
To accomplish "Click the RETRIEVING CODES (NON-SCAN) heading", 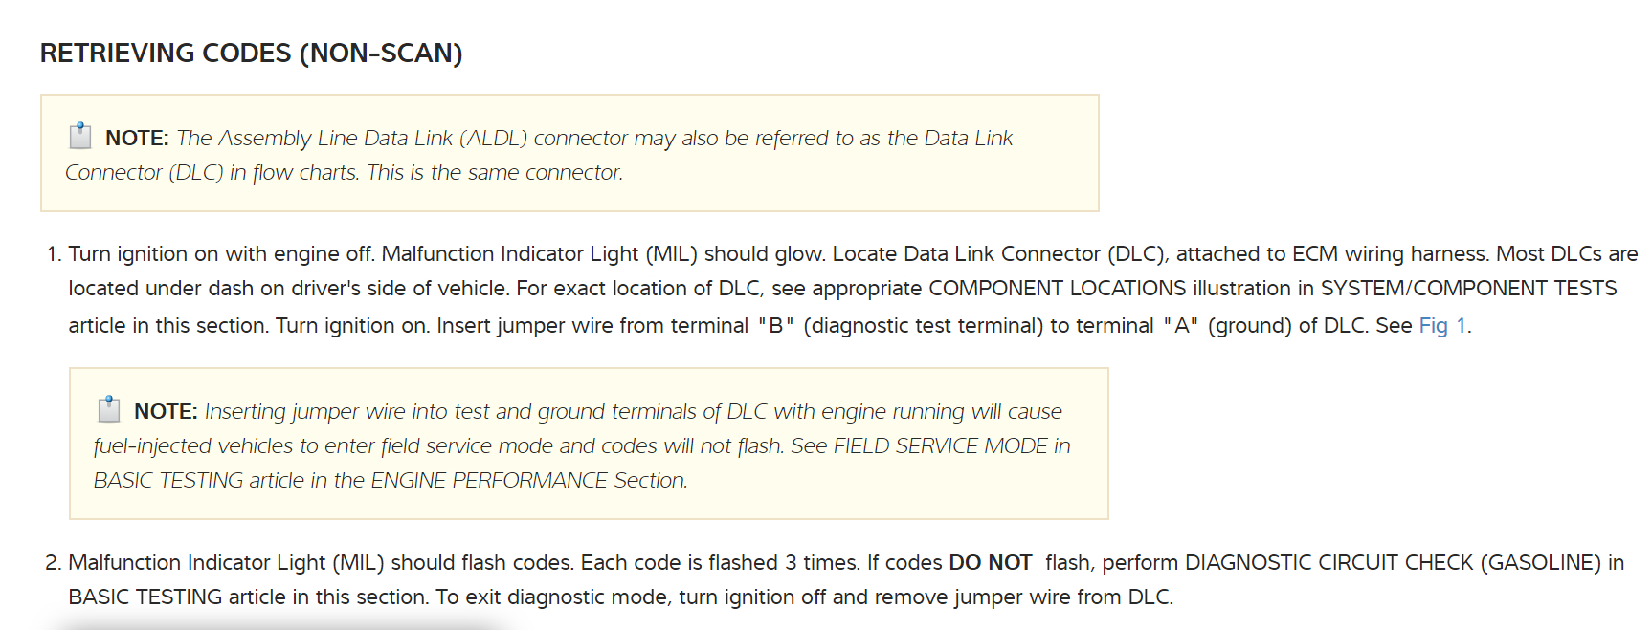I will point(251,54).
